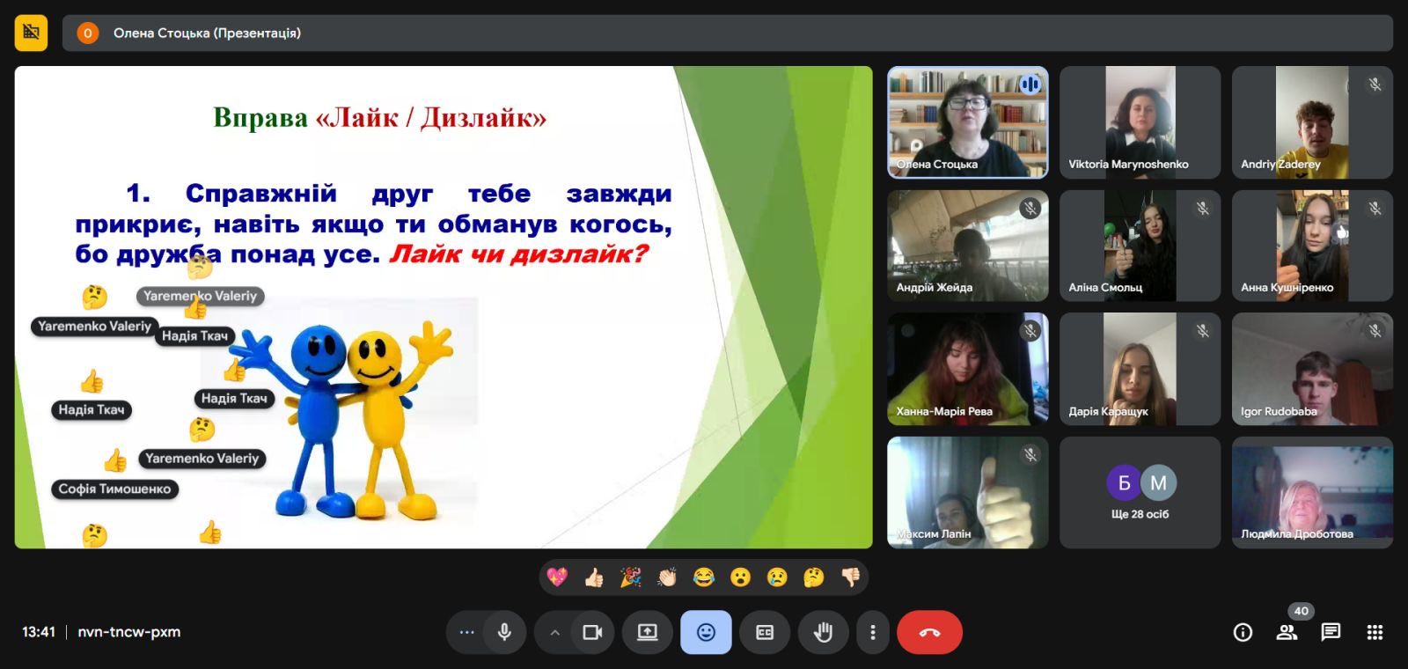Image resolution: width=1408 pixels, height=669 pixels.
Task: Send the sparkling heart emoji reaction
Action: click(557, 577)
